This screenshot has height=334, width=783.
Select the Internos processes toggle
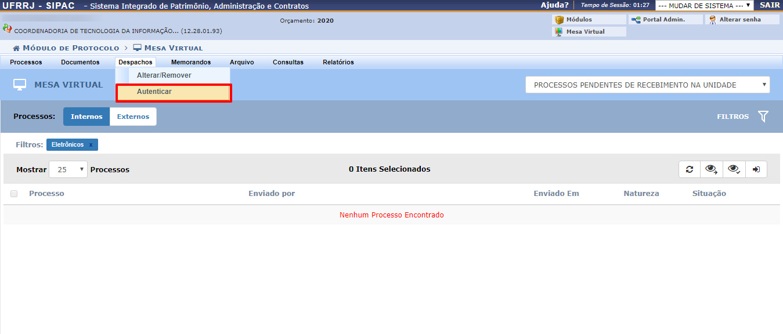86,117
